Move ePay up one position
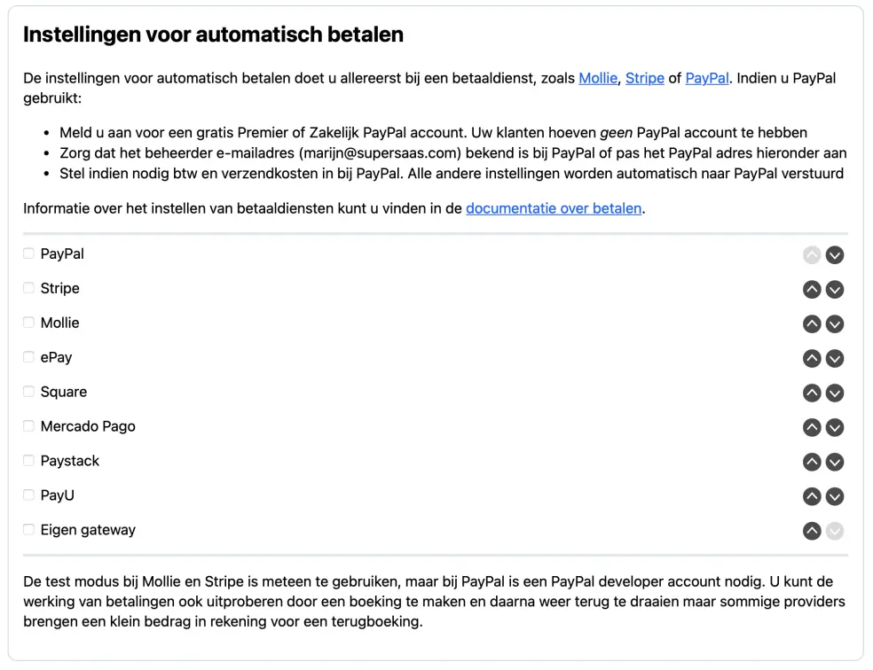This screenshot has width=873, height=670. [x=812, y=358]
